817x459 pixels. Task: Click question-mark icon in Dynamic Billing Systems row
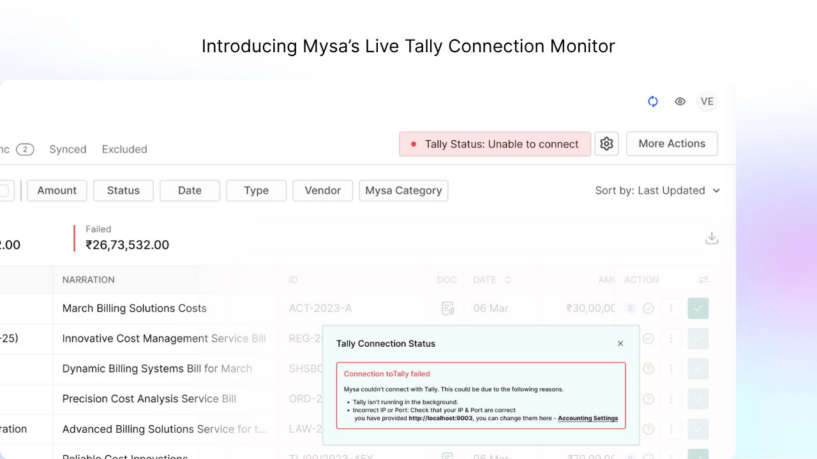[x=648, y=368]
